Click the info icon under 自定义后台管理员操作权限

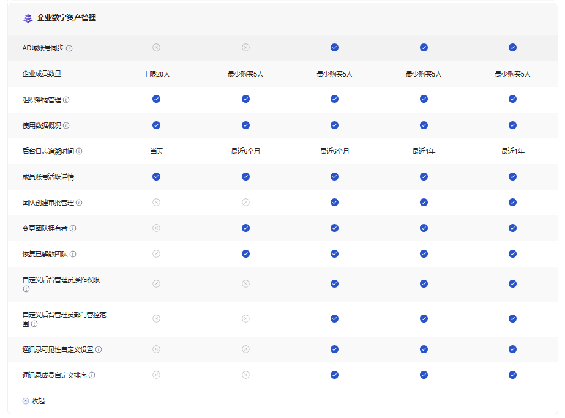click(26, 289)
